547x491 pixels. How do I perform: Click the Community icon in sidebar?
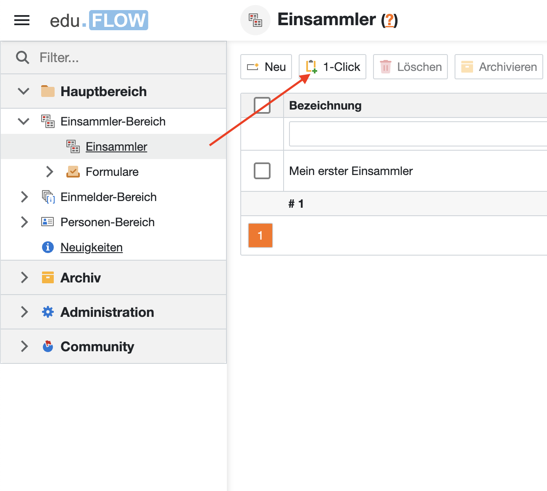[48, 346]
